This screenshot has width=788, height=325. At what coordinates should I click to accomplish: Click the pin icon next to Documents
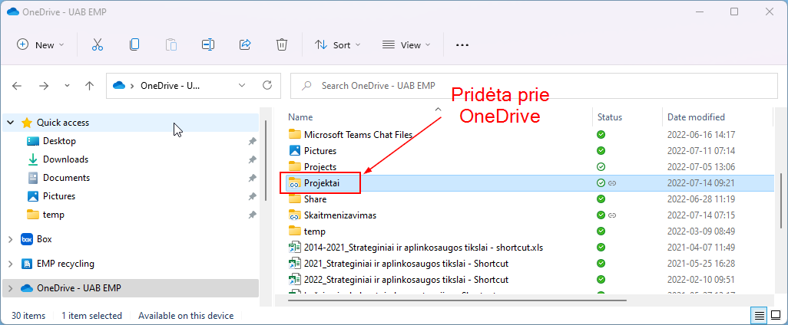tap(252, 178)
